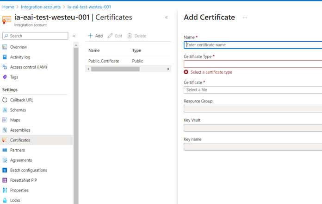
Task: Click the integration account certificate icon in header
Action: click(6, 20)
